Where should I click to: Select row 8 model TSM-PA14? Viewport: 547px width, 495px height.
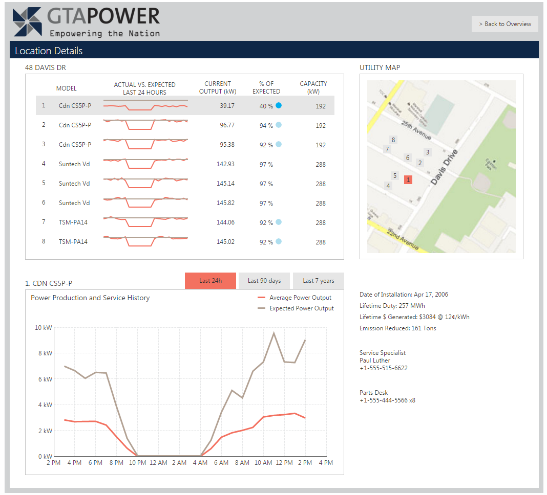[73, 242]
